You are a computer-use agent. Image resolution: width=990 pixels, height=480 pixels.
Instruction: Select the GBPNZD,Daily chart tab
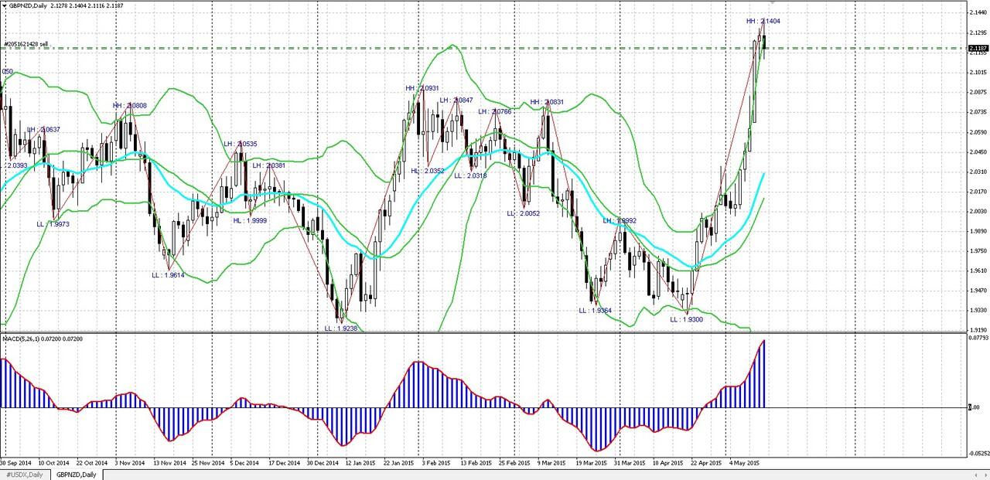point(75,474)
